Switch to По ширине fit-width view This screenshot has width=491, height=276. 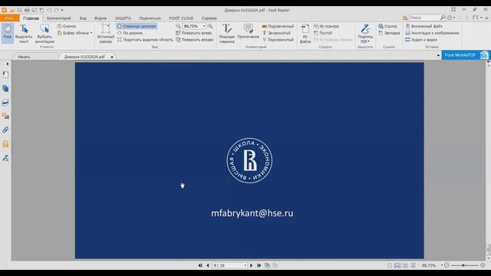(x=130, y=33)
